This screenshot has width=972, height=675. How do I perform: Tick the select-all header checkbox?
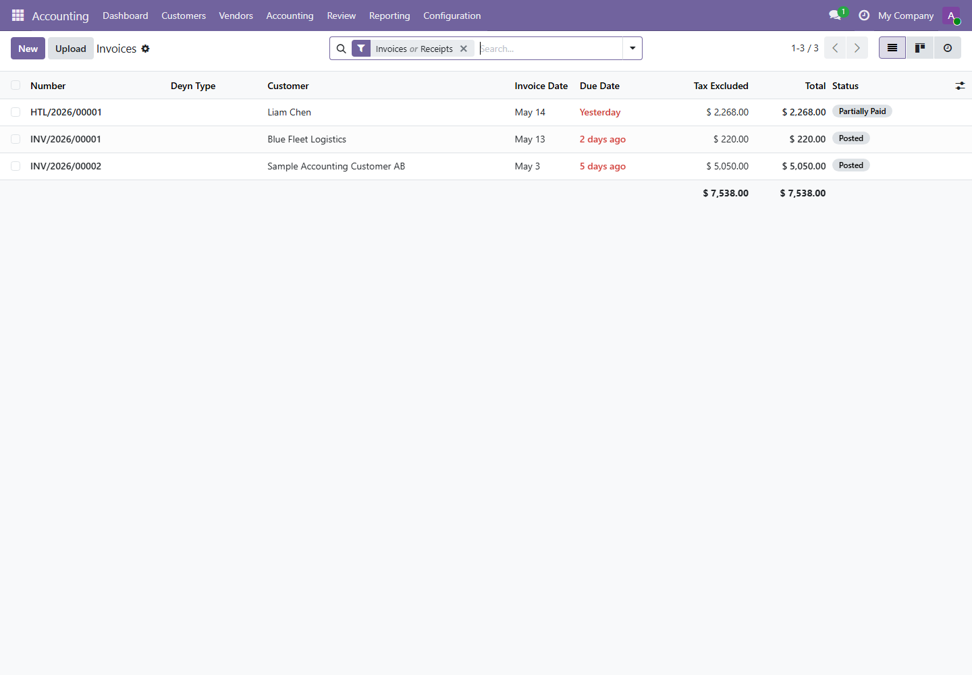point(16,85)
